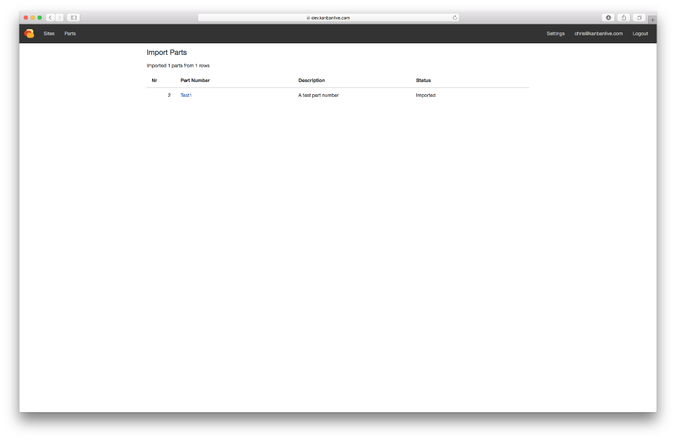This screenshot has height=440, width=676.
Task: Click the Kanbanlive logo icon
Action: coord(29,34)
